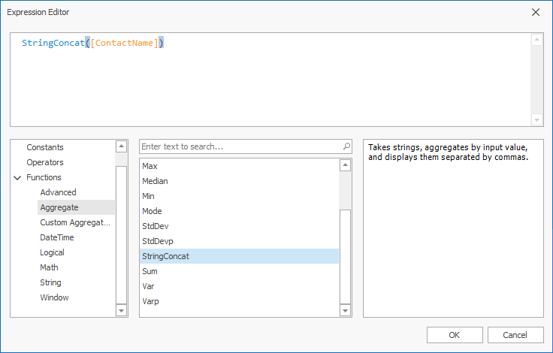This screenshot has width=553, height=353.
Task: Select the Custom Aggregate group
Action: [75, 222]
